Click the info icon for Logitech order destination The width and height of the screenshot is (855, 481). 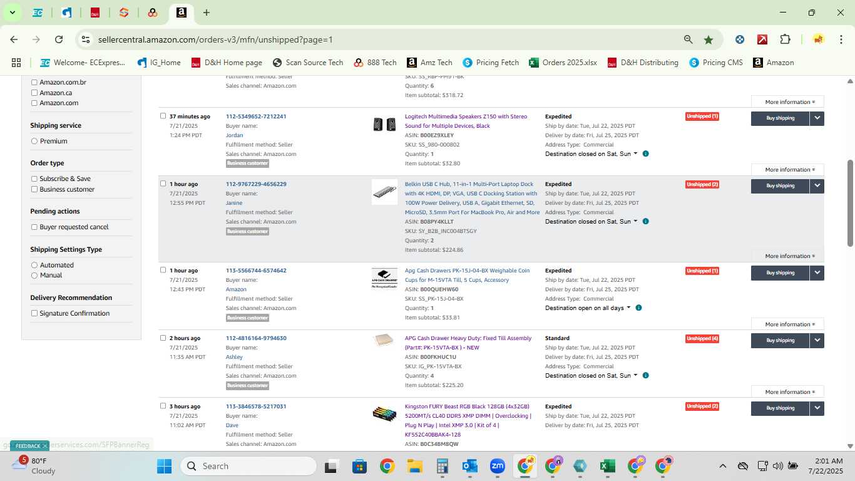click(645, 154)
